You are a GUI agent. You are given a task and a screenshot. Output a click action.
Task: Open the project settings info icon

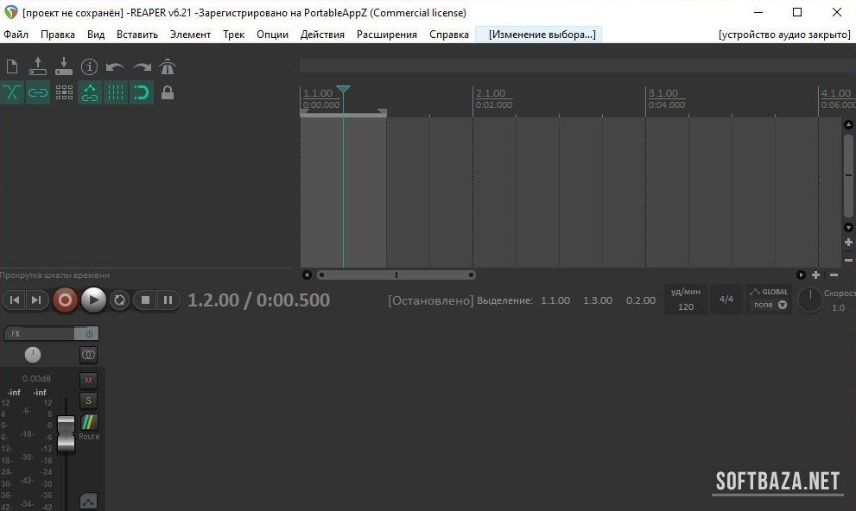tap(90, 66)
